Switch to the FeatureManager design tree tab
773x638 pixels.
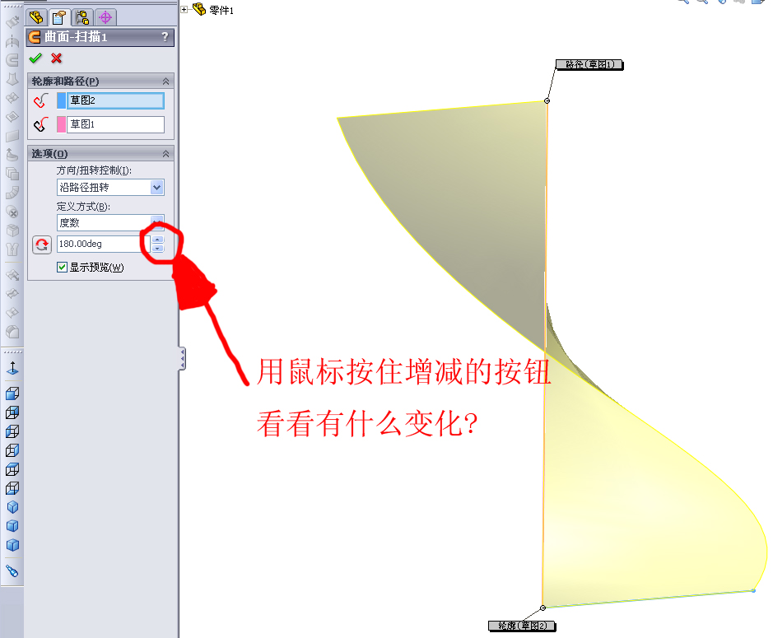[36, 18]
